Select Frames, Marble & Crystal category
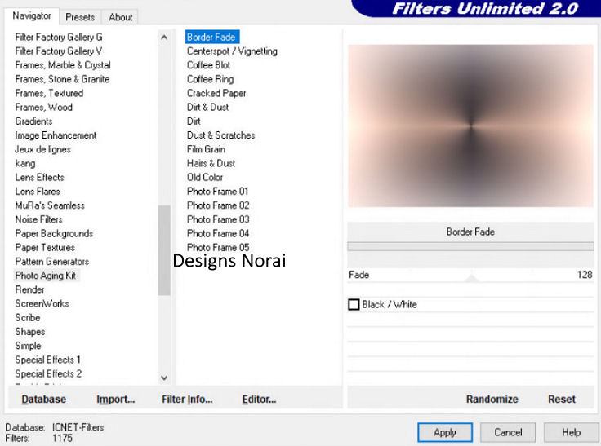The image size is (601, 446). coord(63,65)
